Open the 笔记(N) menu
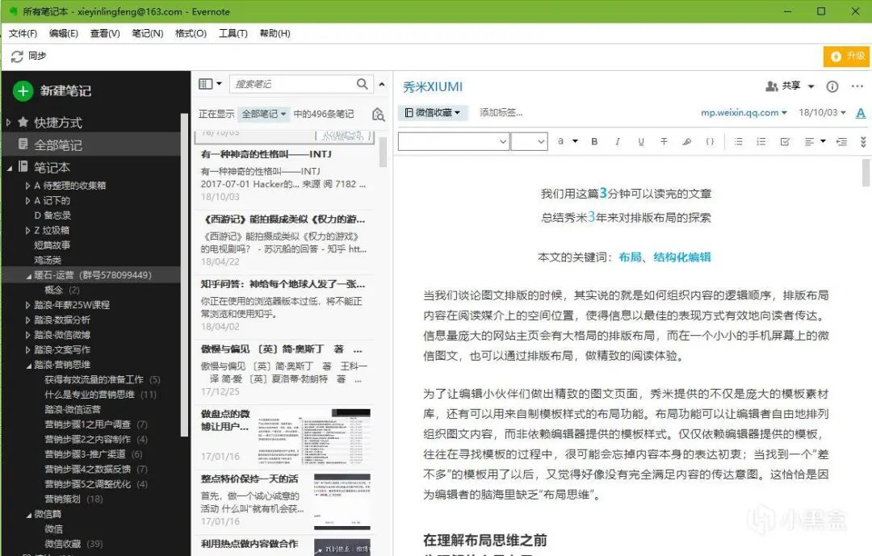Screen dimensions: 872x556 (x=148, y=33)
